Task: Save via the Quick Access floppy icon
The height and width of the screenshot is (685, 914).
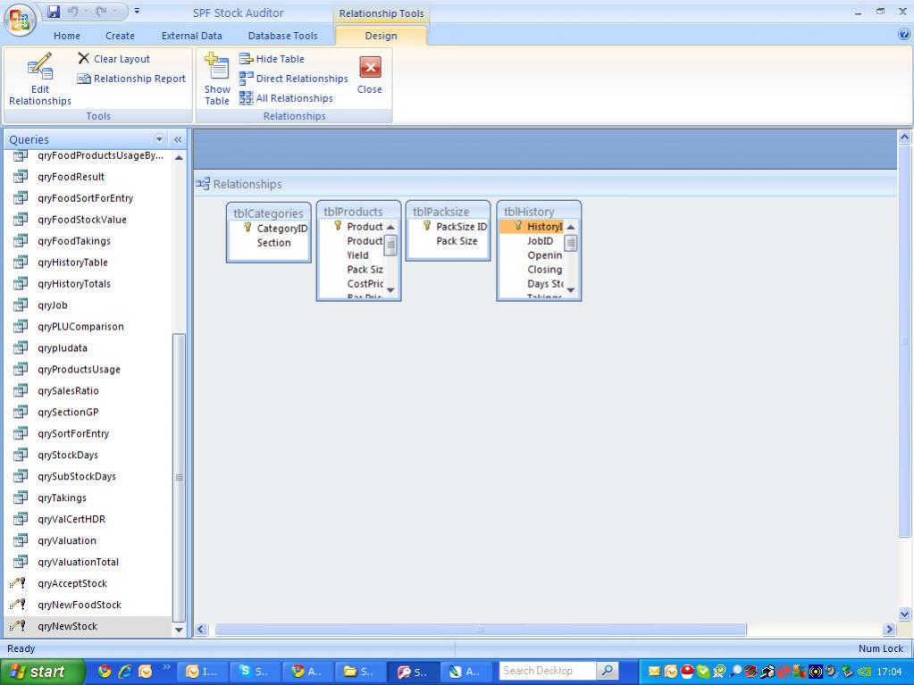Action: (54, 11)
